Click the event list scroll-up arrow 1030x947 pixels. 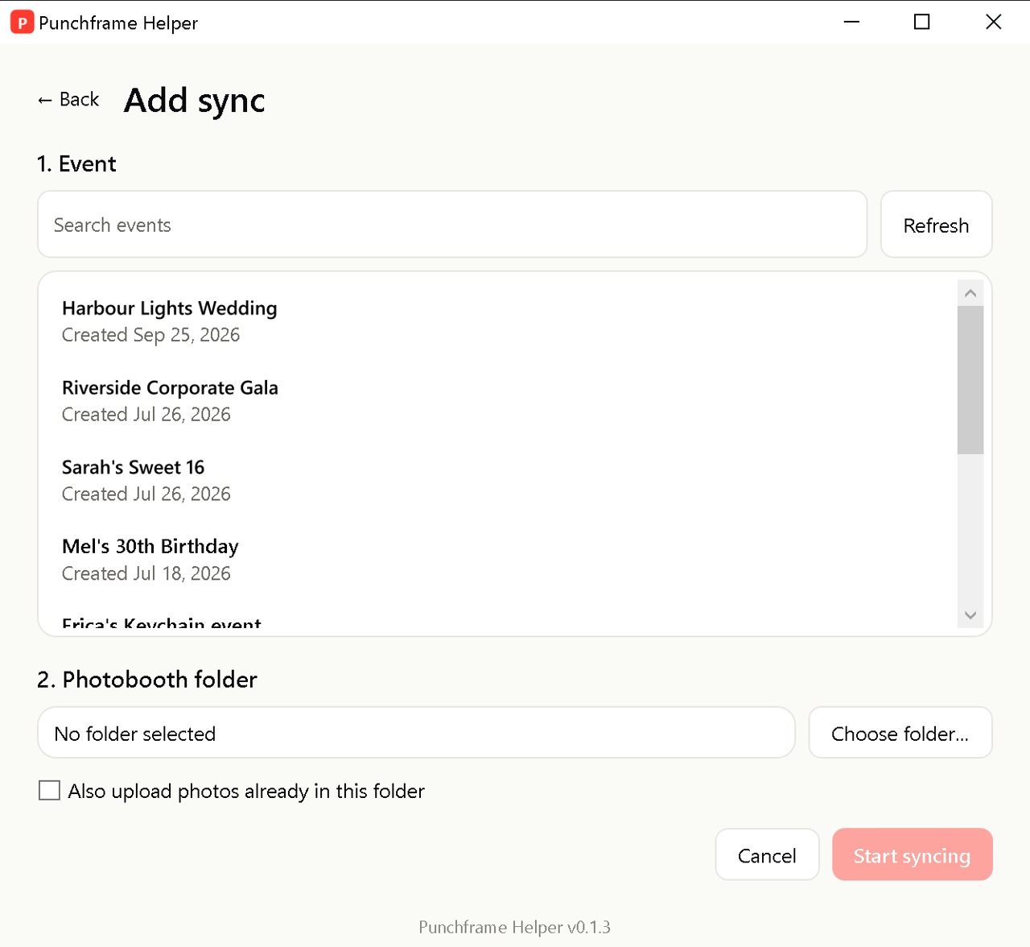970,293
